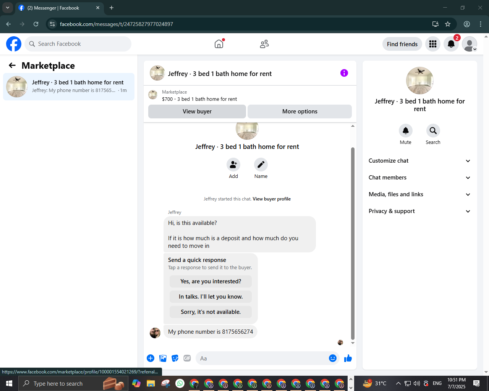
Task: Open a new browser tab
Action: click(x=112, y=8)
